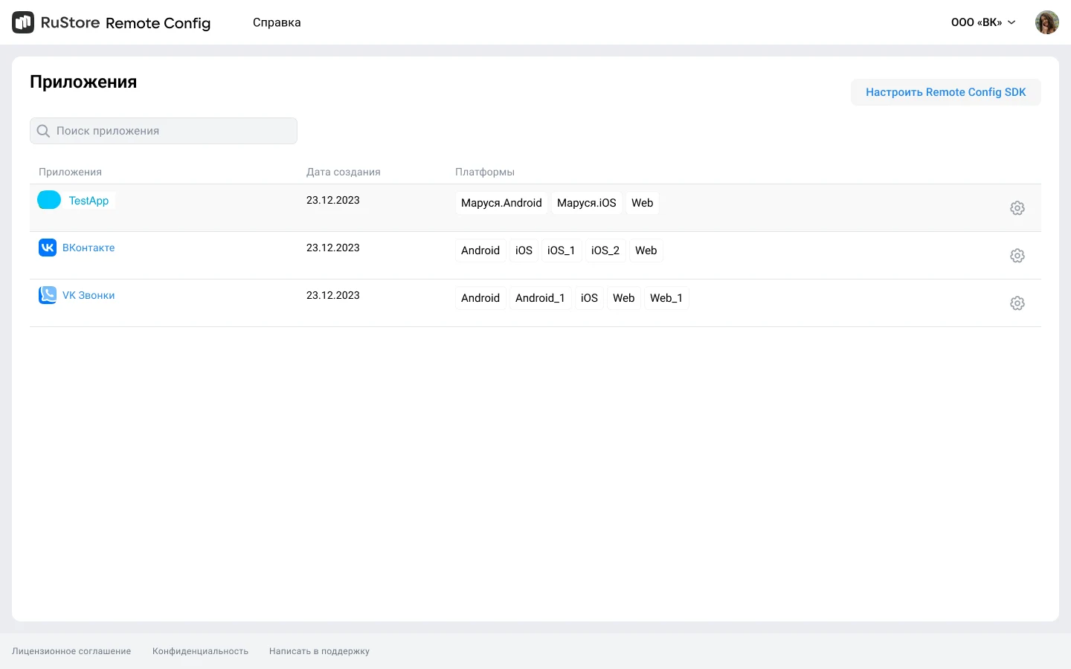The width and height of the screenshot is (1071, 669).
Task: Open Лицензионное соглашение footer link
Action: pyautogui.click(x=71, y=651)
